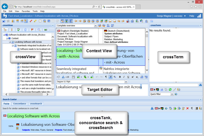The height and width of the screenshot is (136, 204).
Task: Click the comment bubble icon beside Nahtlos integrierte
Action: click(101, 68)
